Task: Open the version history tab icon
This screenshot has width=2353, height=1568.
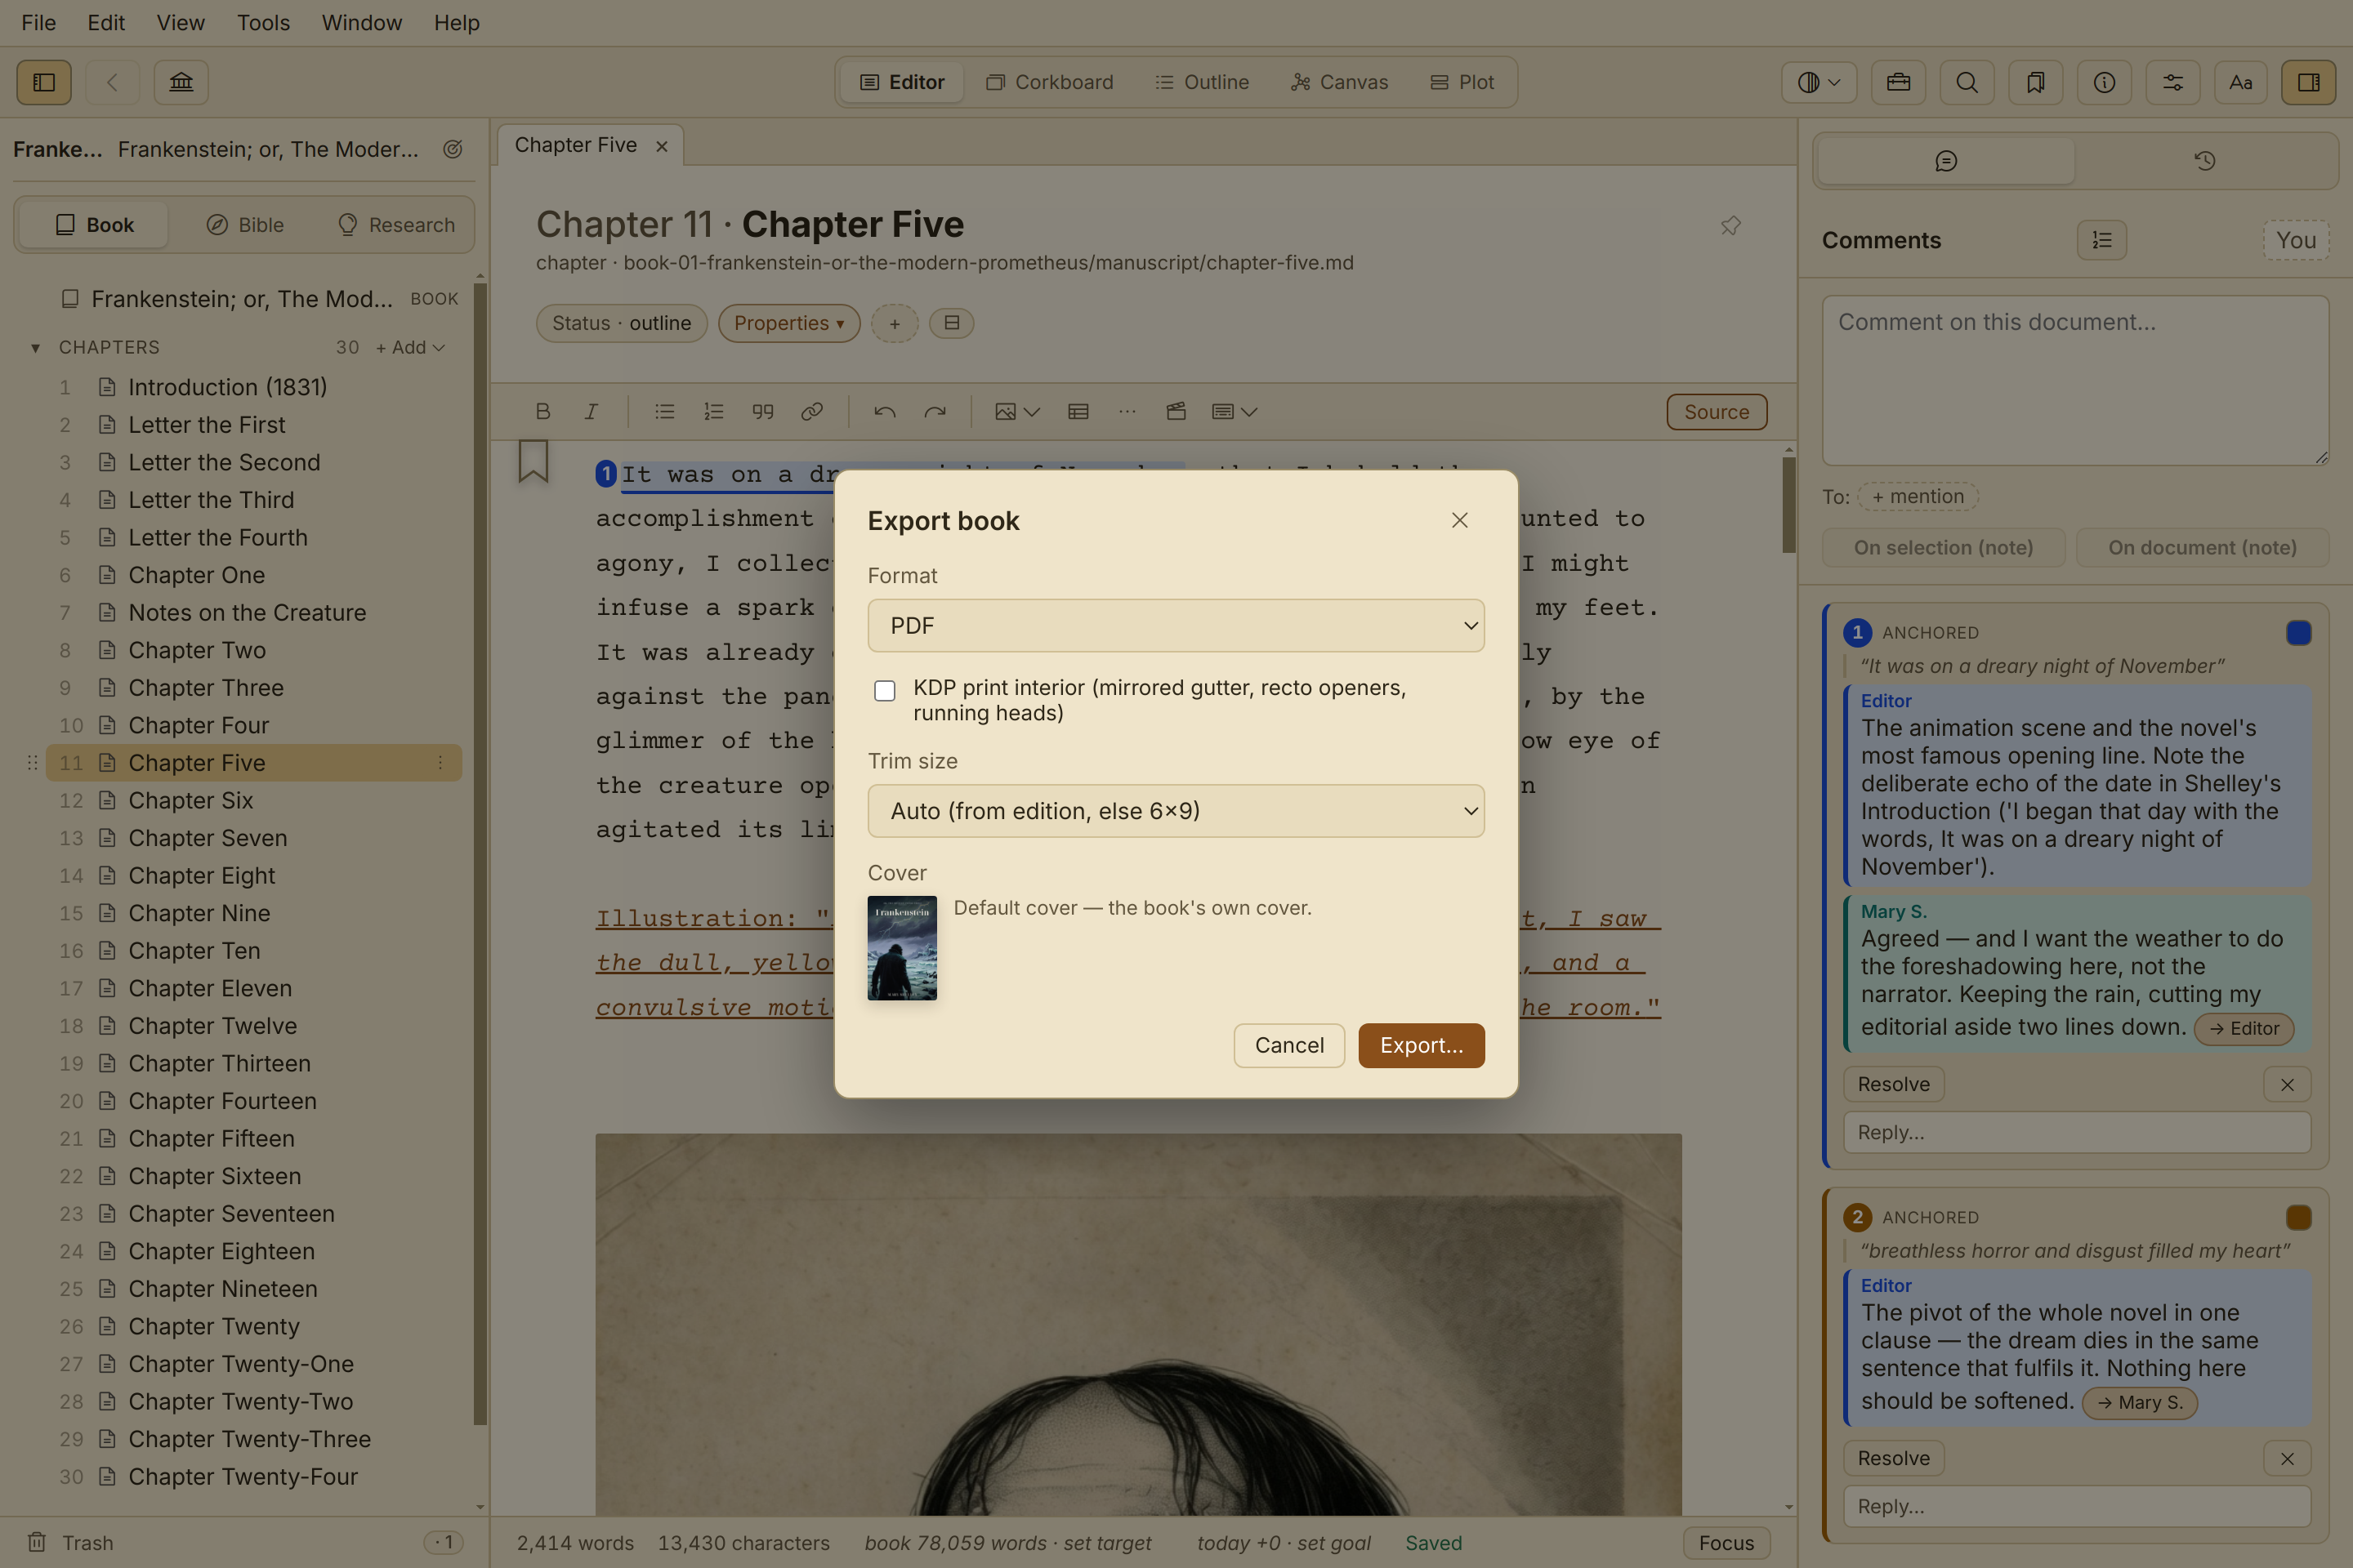Action: click(2205, 161)
